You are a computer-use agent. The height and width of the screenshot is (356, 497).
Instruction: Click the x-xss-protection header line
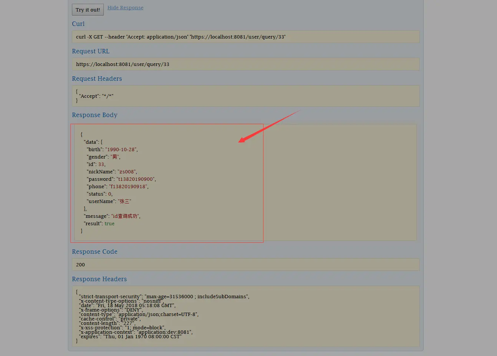pos(122,327)
